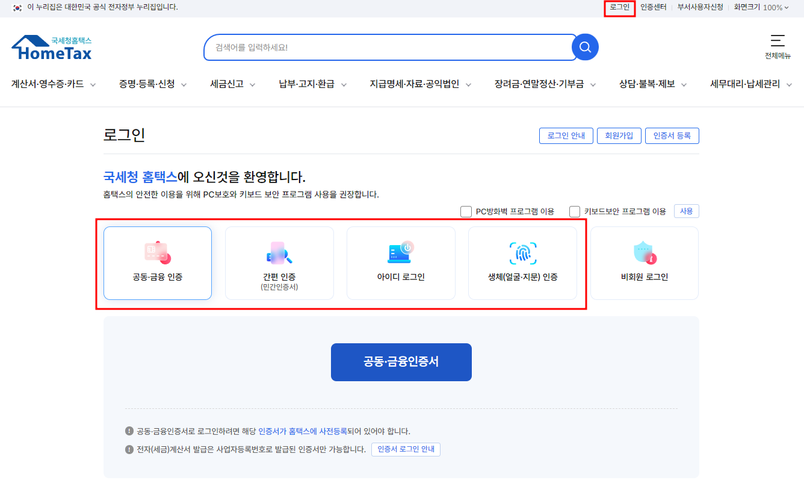The width and height of the screenshot is (804, 486).
Task: Select 생체(얼굴·지문) 인증 card
Action: (522, 263)
